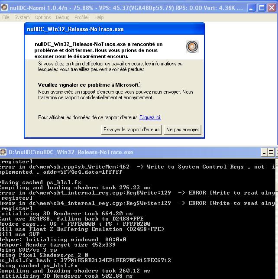Viewport: 278px width, 279px height.
Task: Click console line 'shaders took 260.12 ms'
Action: click(75, 271)
